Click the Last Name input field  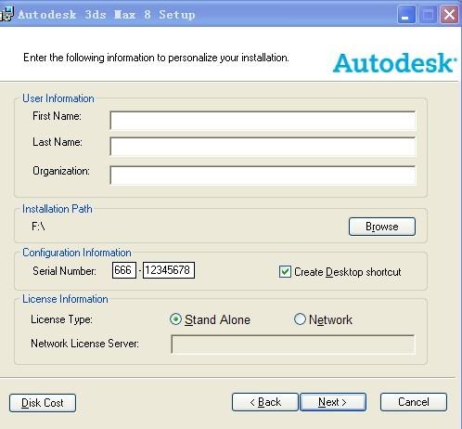point(263,146)
